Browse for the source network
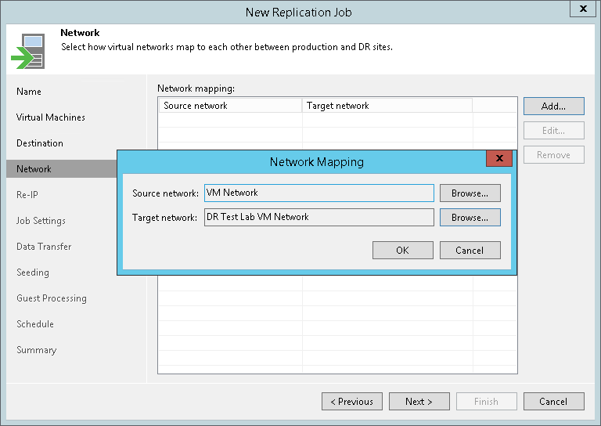The height and width of the screenshot is (426, 601). (x=470, y=193)
